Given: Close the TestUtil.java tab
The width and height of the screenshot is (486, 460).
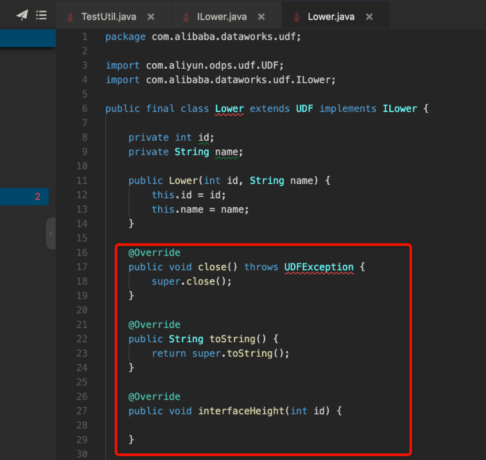Looking at the screenshot, I should (x=151, y=17).
